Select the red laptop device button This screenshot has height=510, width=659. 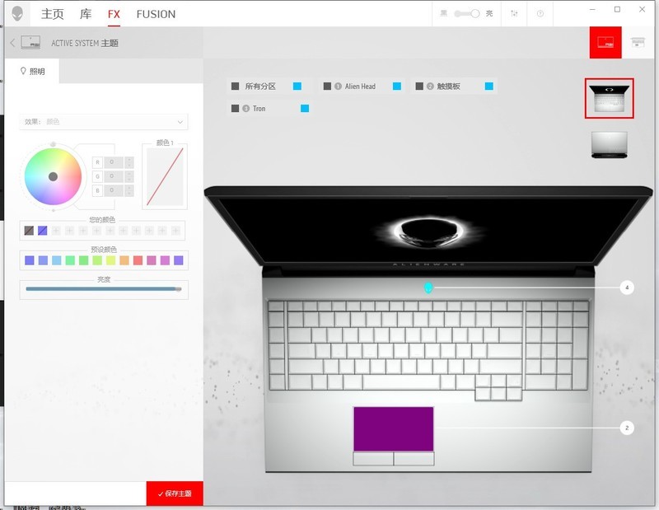pyautogui.click(x=605, y=42)
